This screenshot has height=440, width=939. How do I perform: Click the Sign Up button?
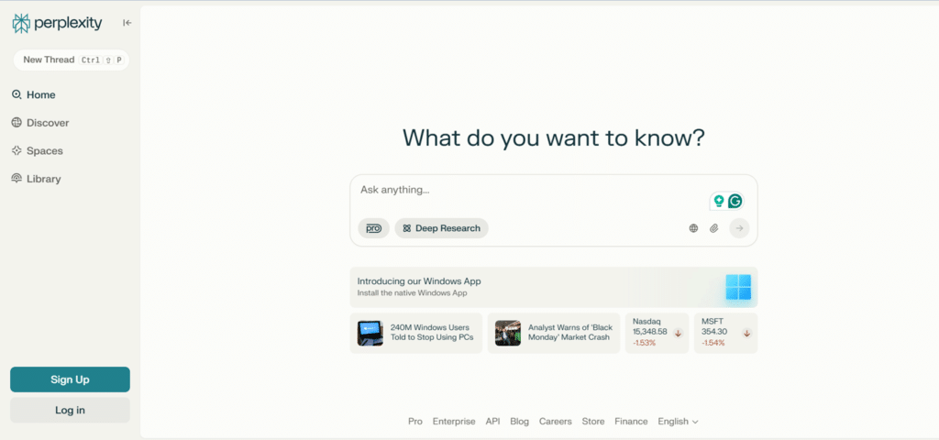70,379
